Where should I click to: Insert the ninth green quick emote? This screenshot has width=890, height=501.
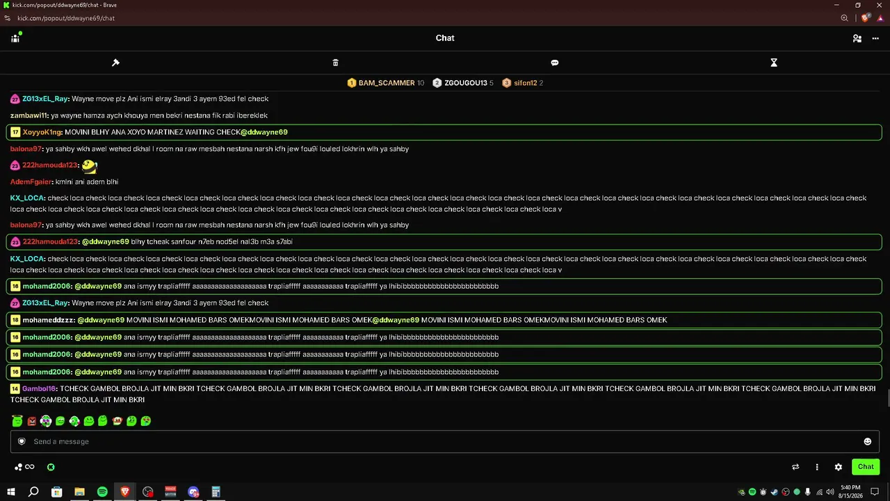[131, 421]
